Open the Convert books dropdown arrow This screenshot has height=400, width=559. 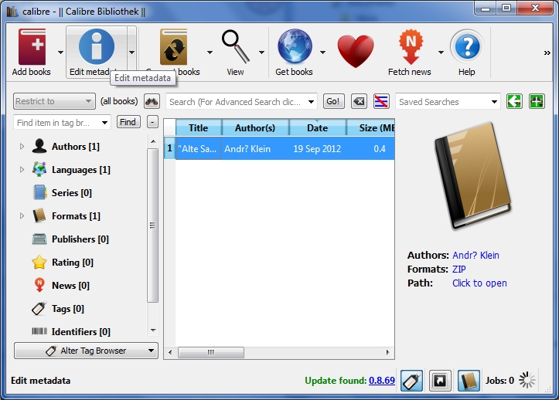[210, 53]
